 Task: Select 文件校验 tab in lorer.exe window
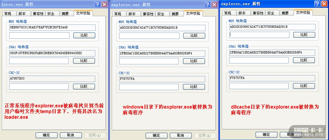point(83,13)
